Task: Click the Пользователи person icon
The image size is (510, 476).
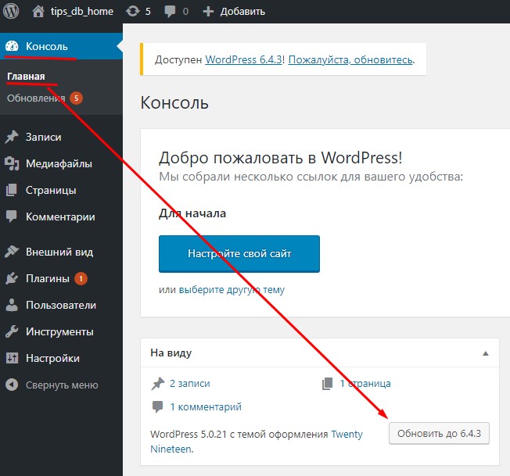Action: (x=12, y=305)
